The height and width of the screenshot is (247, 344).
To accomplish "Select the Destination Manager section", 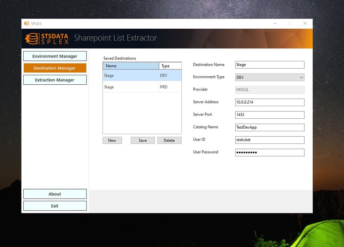I will pos(55,68).
